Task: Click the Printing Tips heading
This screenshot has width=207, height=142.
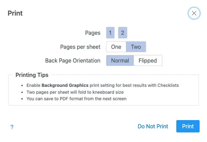Action: pyautogui.click(x=32, y=75)
